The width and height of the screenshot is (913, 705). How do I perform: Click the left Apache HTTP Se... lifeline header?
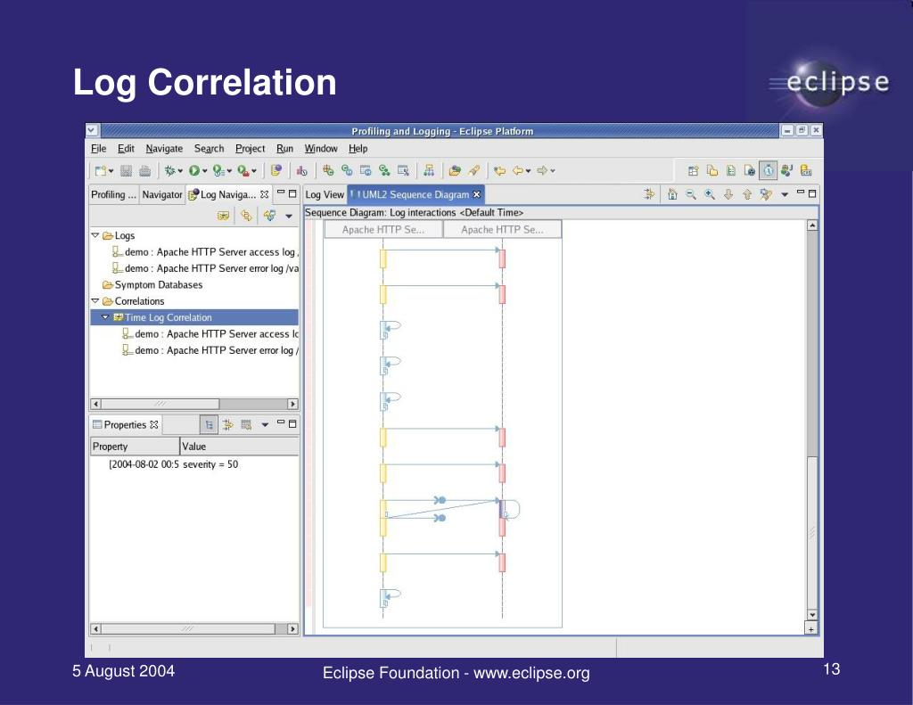[383, 229]
